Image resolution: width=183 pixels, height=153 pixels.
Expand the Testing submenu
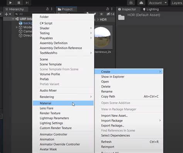coord(63,33)
